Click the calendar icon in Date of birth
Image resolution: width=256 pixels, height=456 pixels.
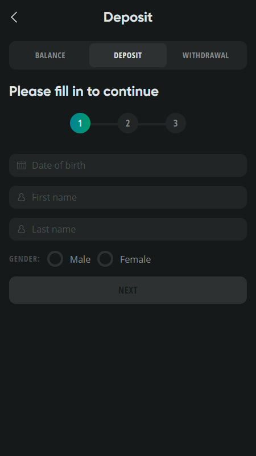22,165
